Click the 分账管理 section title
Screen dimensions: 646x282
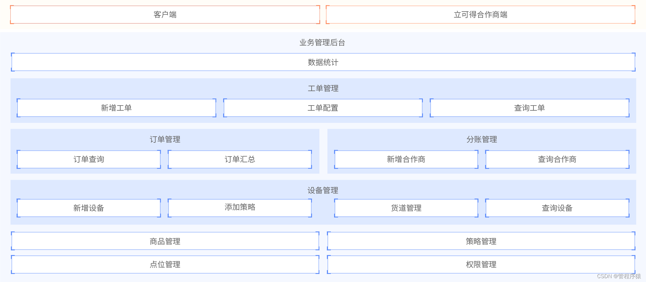pos(482,139)
